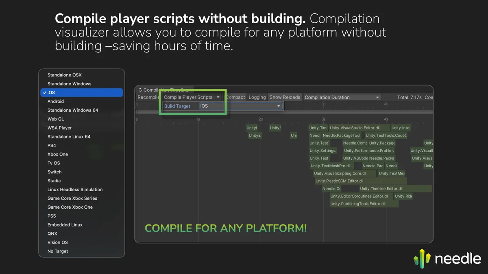This screenshot has width=488, height=274.
Task: Open the Compile Player Scripts dropdown arrow
Action: pyautogui.click(x=218, y=97)
